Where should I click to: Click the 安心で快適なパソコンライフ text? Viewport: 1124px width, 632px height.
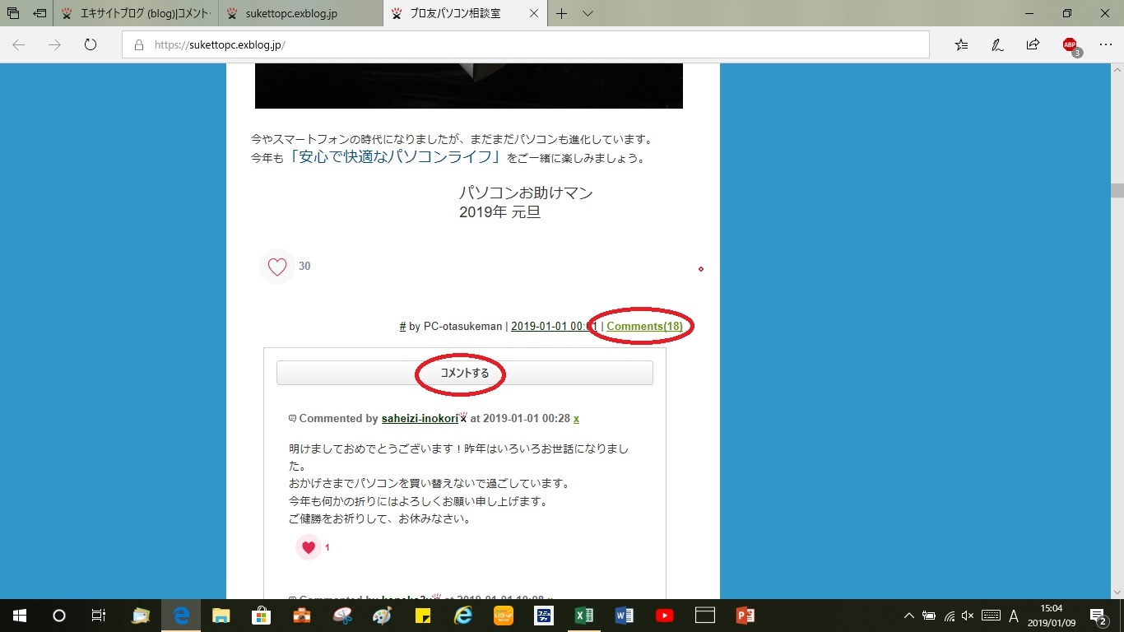click(x=394, y=156)
